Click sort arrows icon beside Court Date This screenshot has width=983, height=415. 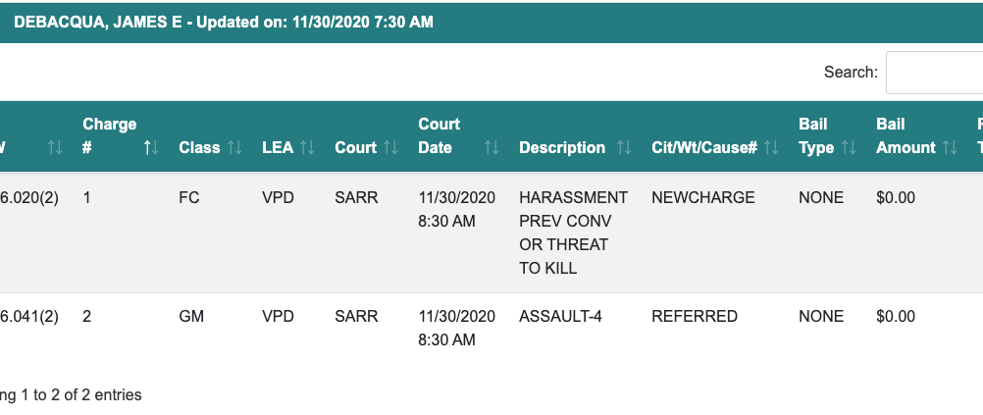click(491, 148)
